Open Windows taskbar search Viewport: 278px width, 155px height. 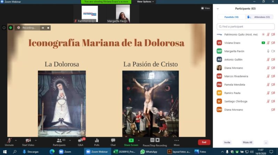click(x=15, y=152)
